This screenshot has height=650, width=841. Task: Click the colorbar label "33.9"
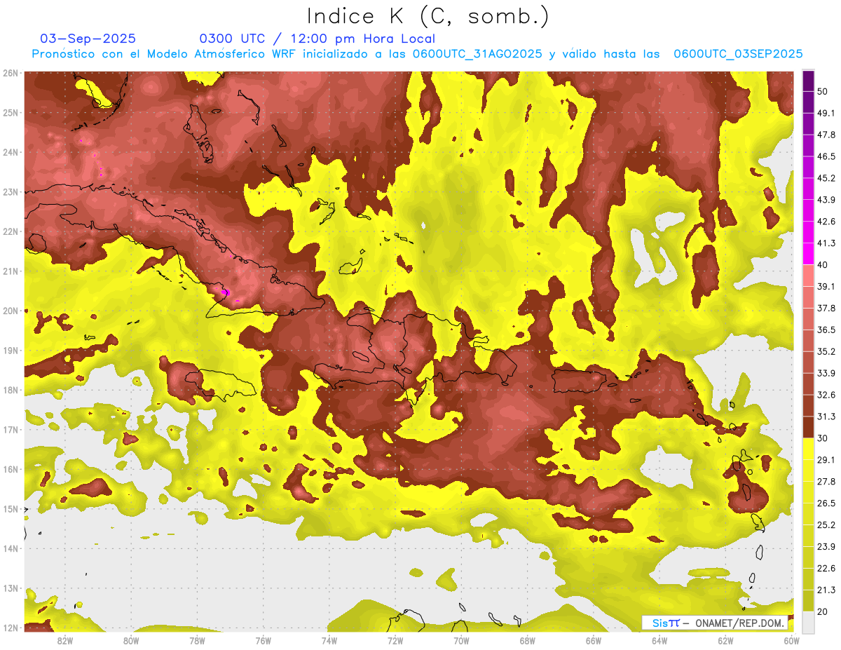pyautogui.click(x=826, y=373)
